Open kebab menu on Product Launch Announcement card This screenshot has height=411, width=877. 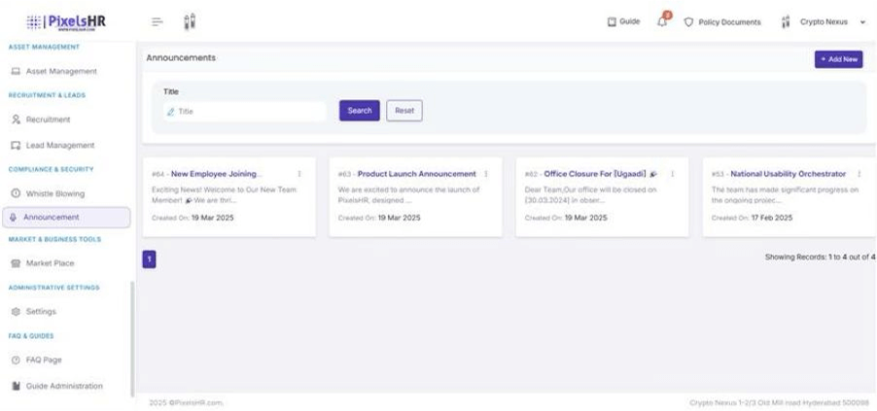486,174
